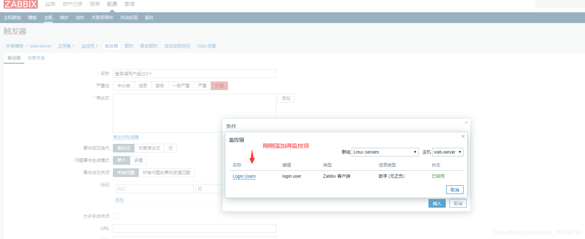Screen dimensions: 585x239
Task: Open the 配置 top menu
Action: 112,4
